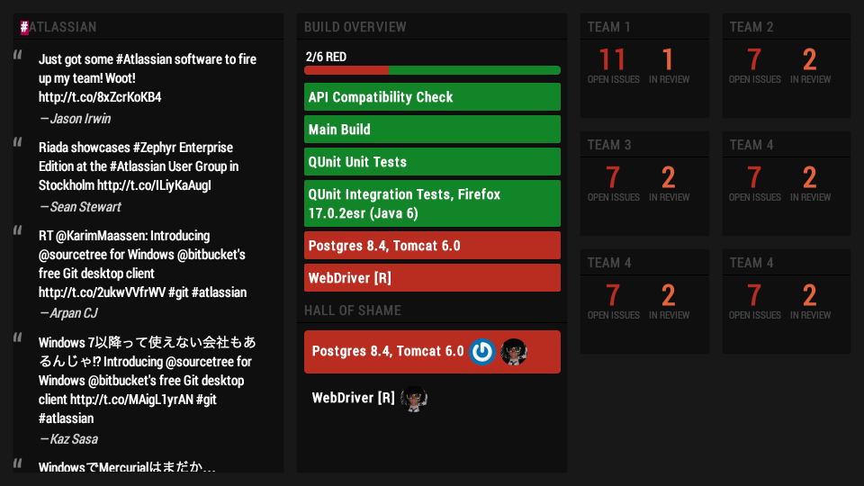
Task: Click the avatar beside WebDriver [R] in Hall of Shame
Action: pos(414,399)
